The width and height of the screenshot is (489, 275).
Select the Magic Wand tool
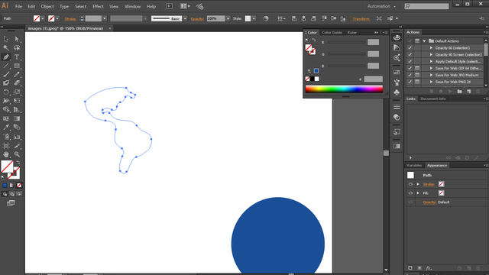click(6, 47)
